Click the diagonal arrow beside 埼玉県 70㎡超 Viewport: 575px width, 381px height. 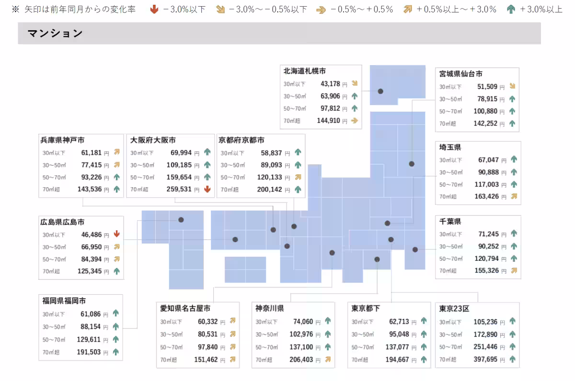pos(515,196)
